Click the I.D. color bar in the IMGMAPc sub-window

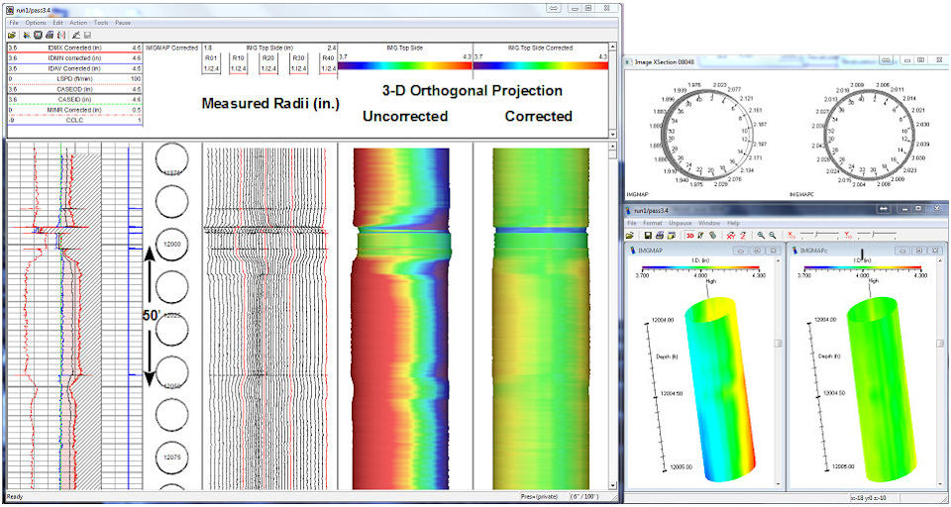(862, 266)
